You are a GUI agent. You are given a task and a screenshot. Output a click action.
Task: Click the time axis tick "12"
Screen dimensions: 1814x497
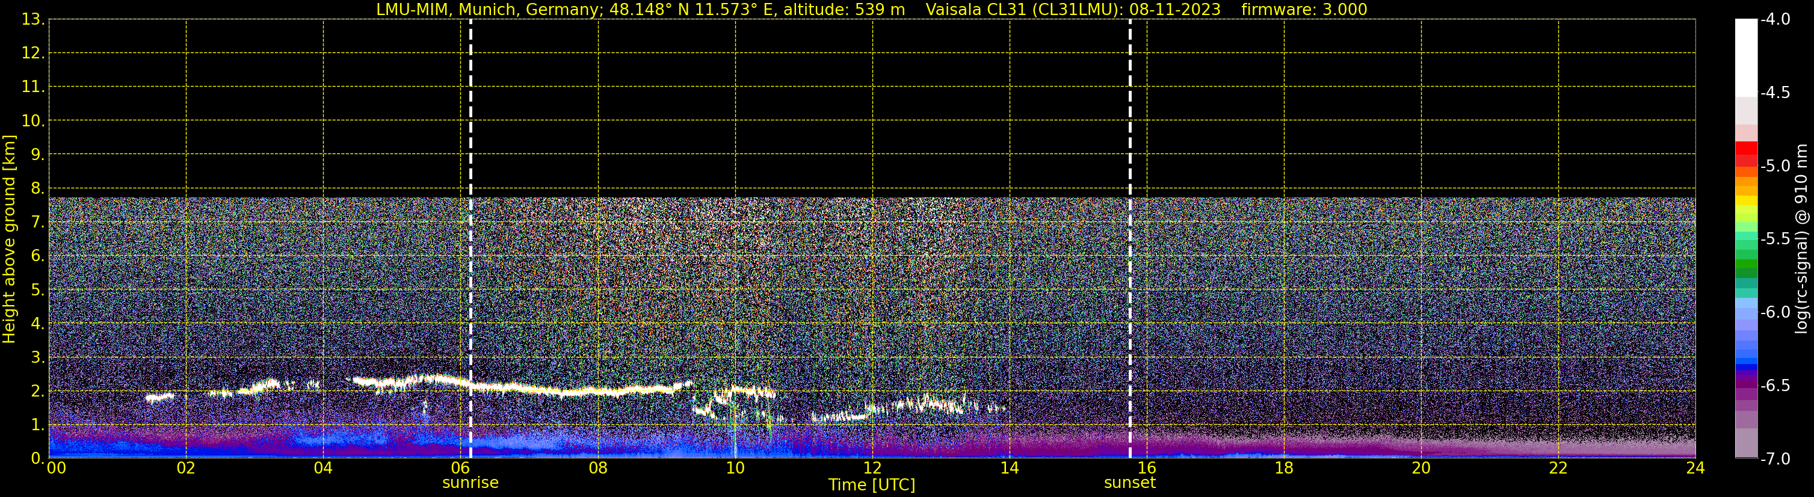coord(872,468)
